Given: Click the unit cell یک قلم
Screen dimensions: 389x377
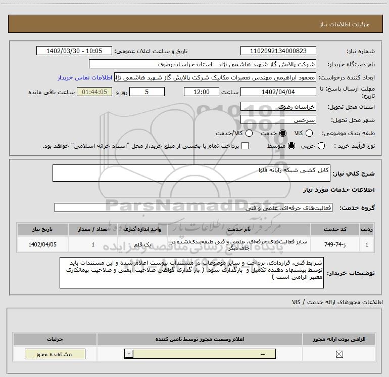Looking at the screenshot, I should 142,244.
